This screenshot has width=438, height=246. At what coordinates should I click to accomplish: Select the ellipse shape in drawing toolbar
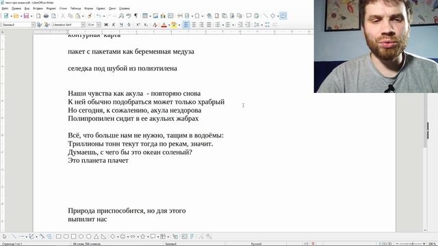tap(81, 236)
